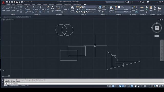Click the Fillet tool
Screen dimensions: 164x92
coord(42,9)
